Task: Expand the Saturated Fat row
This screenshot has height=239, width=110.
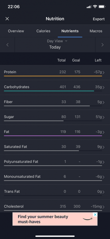Action: [55, 147]
